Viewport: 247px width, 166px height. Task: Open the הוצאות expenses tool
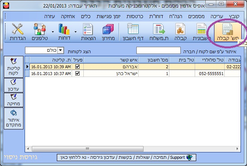pyautogui.click(x=88, y=32)
